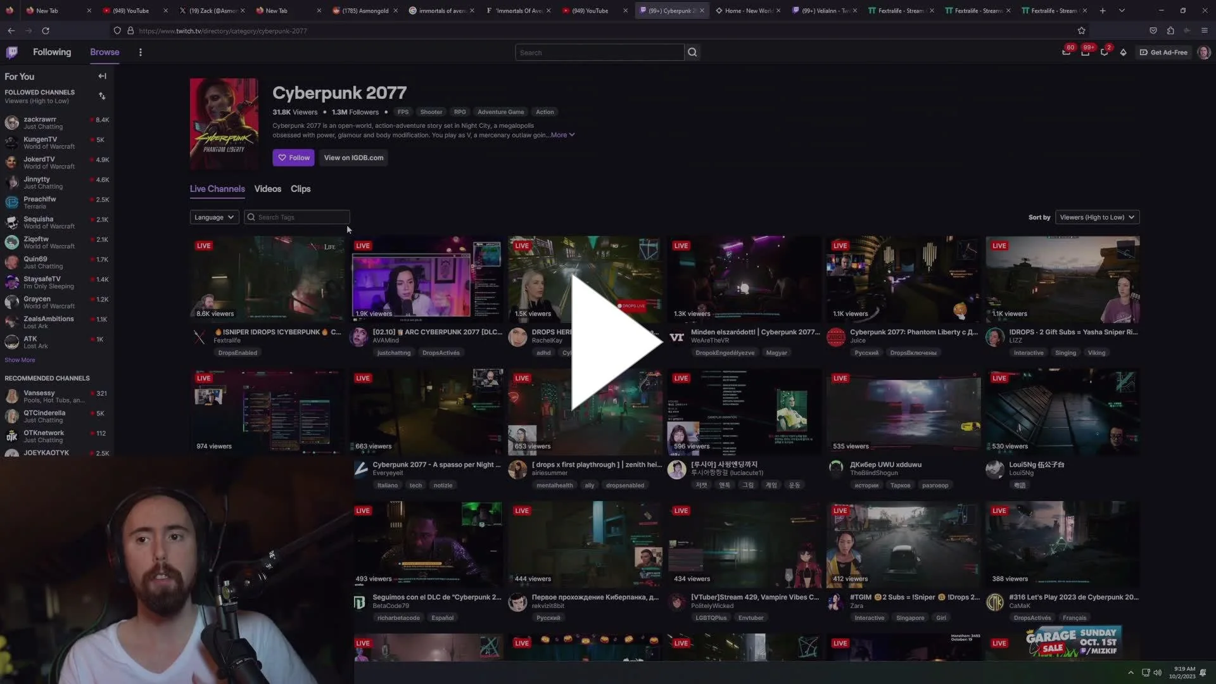Expand the game description with More
The image size is (1216, 684).
(x=562, y=135)
